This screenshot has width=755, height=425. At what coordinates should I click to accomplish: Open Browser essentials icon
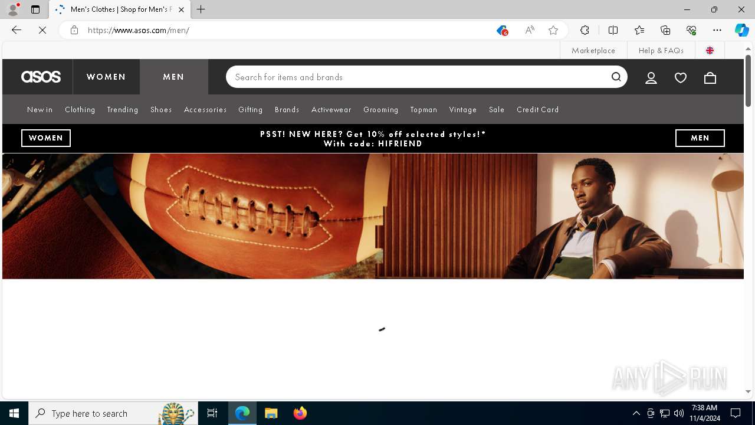coord(691,30)
